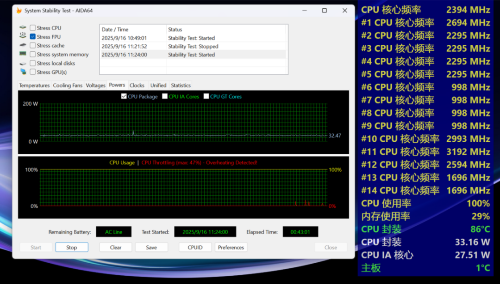Screen dimensions: 500x284
Task: Click the CPU 封装 86°C temperature row
Action: [x=425, y=229]
